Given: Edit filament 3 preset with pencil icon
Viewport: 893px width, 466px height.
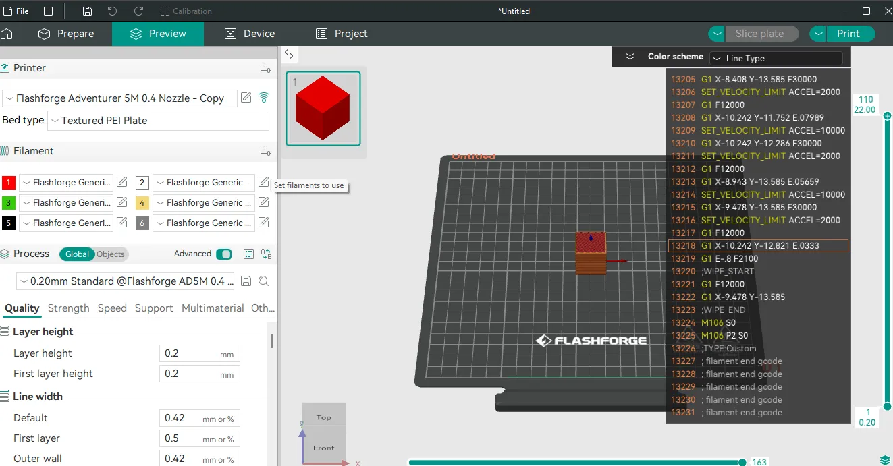Looking at the screenshot, I should 122,202.
